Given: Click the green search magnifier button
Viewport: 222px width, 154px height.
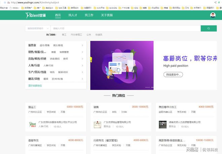Looking at the screenshot, I should [x=209, y=29].
